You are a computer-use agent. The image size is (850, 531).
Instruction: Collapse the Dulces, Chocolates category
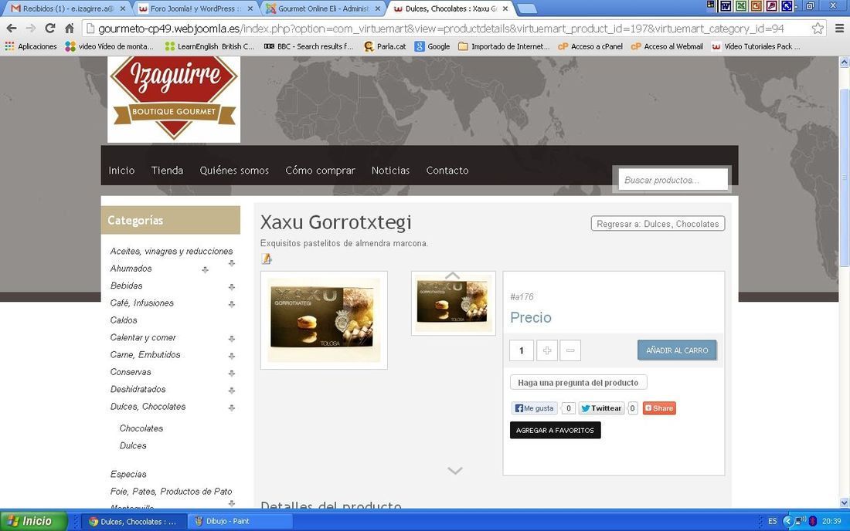coord(232,408)
